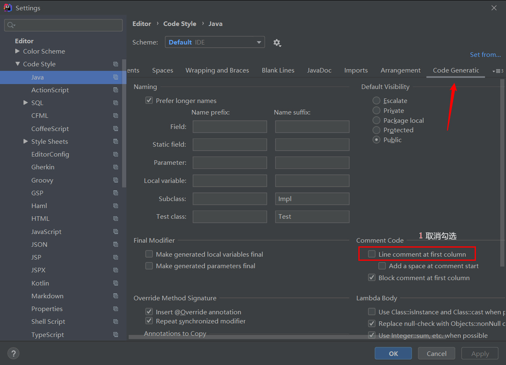Click copy icon beside TypeScript entry

[x=116, y=335]
